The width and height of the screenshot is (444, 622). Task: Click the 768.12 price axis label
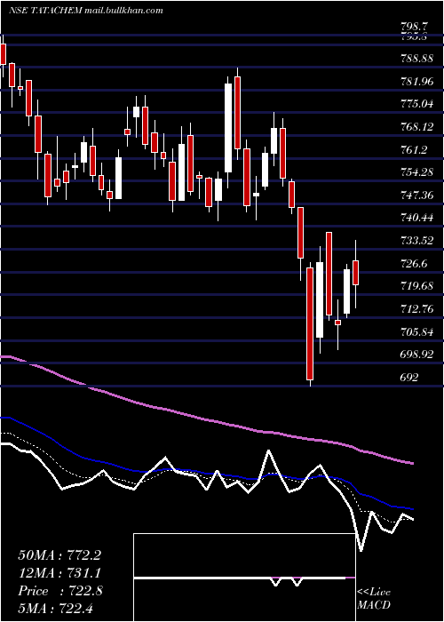coord(417,126)
